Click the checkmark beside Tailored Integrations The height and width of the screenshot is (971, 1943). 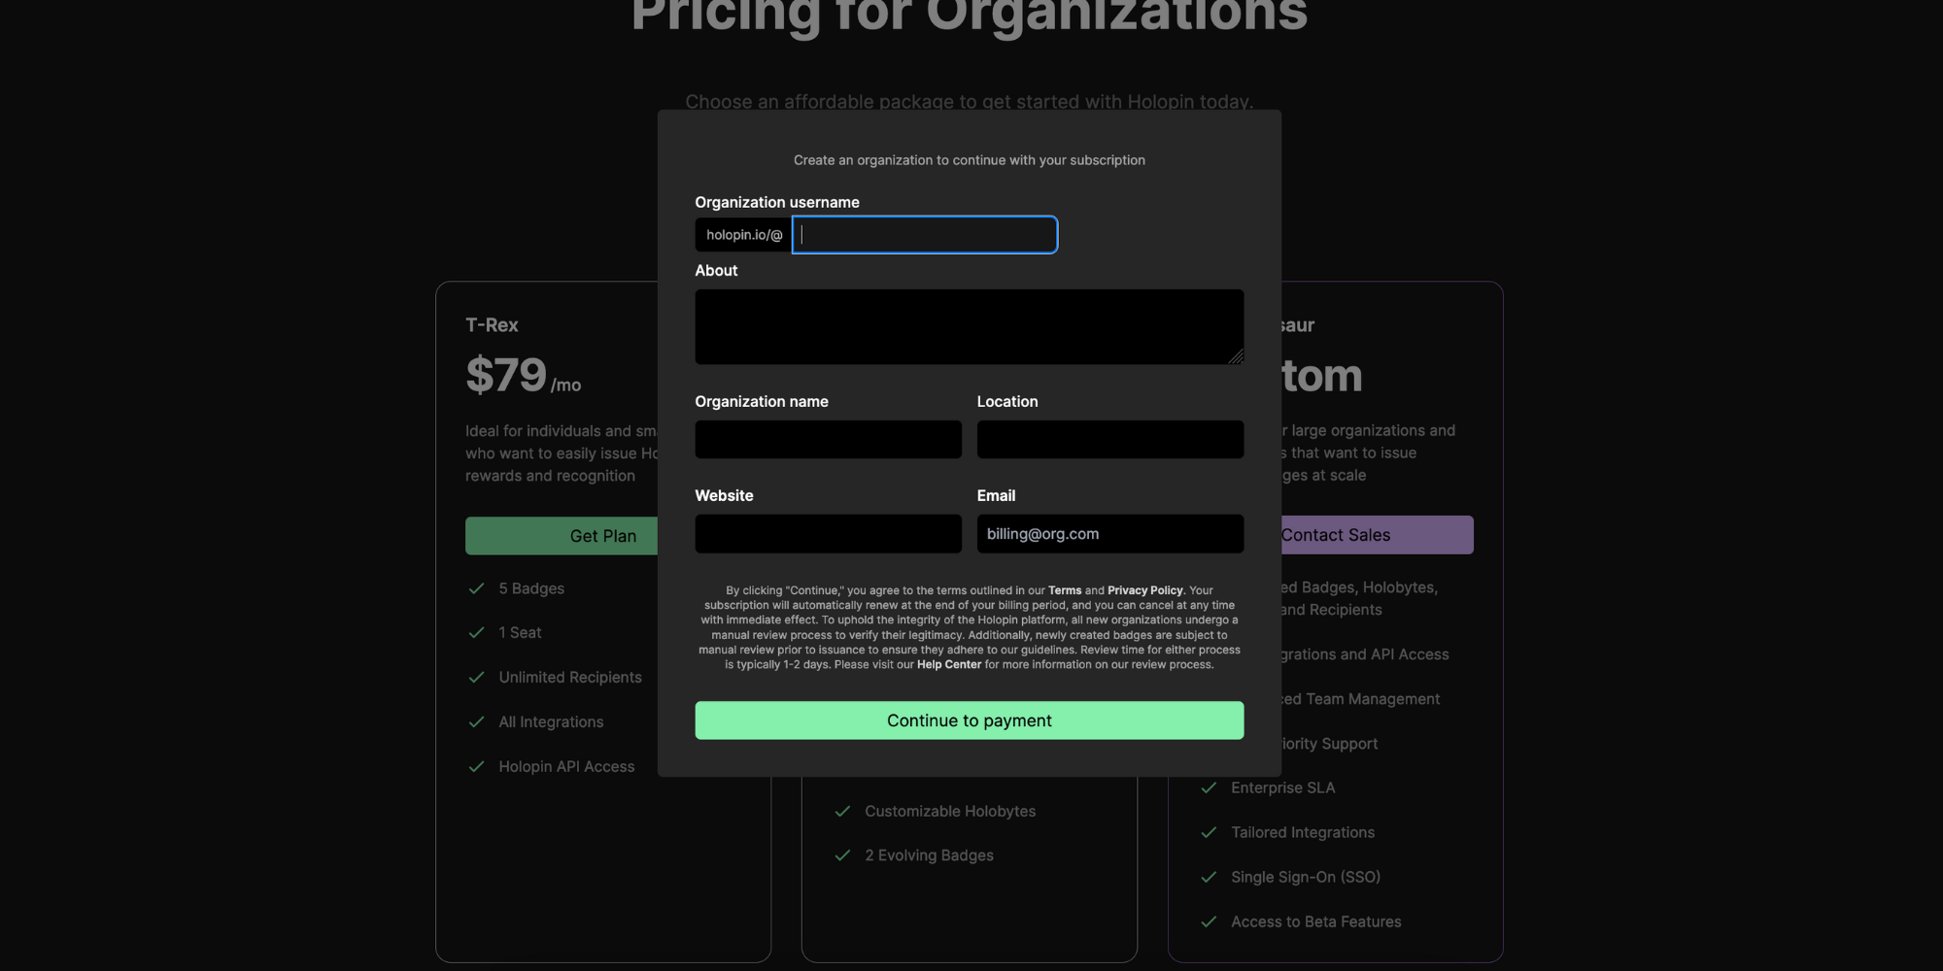[1209, 832]
